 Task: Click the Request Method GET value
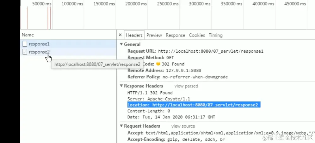tap(170, 58)
